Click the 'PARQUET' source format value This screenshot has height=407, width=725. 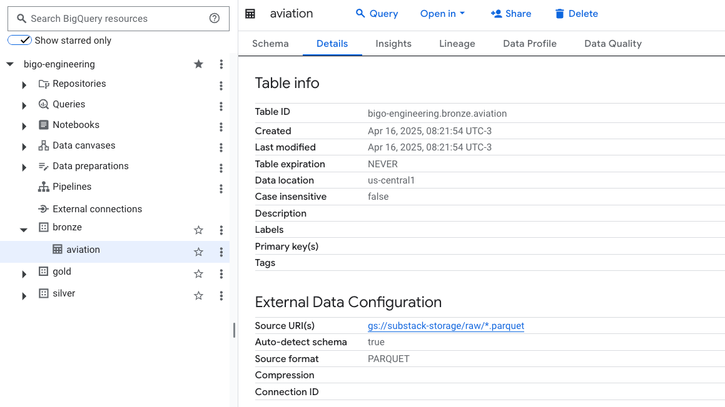(388, 359)
